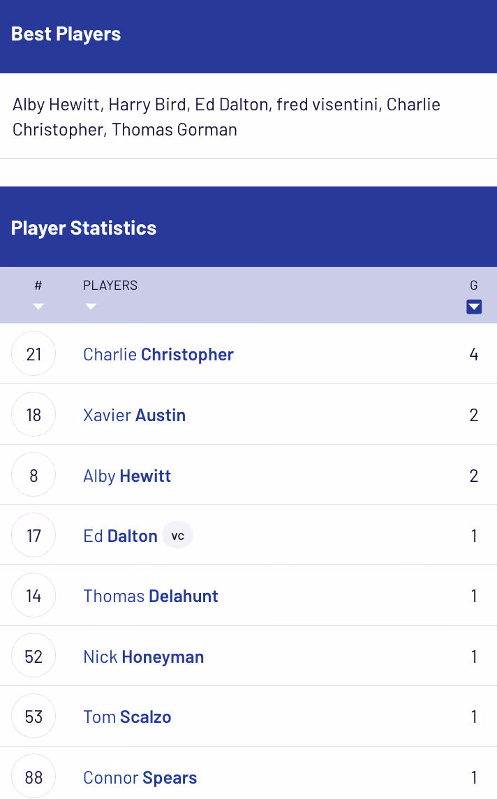This screenshot has width=497, height=799.
Task: Open Connor Spears' player profile
Action: [x=140, y=777]
